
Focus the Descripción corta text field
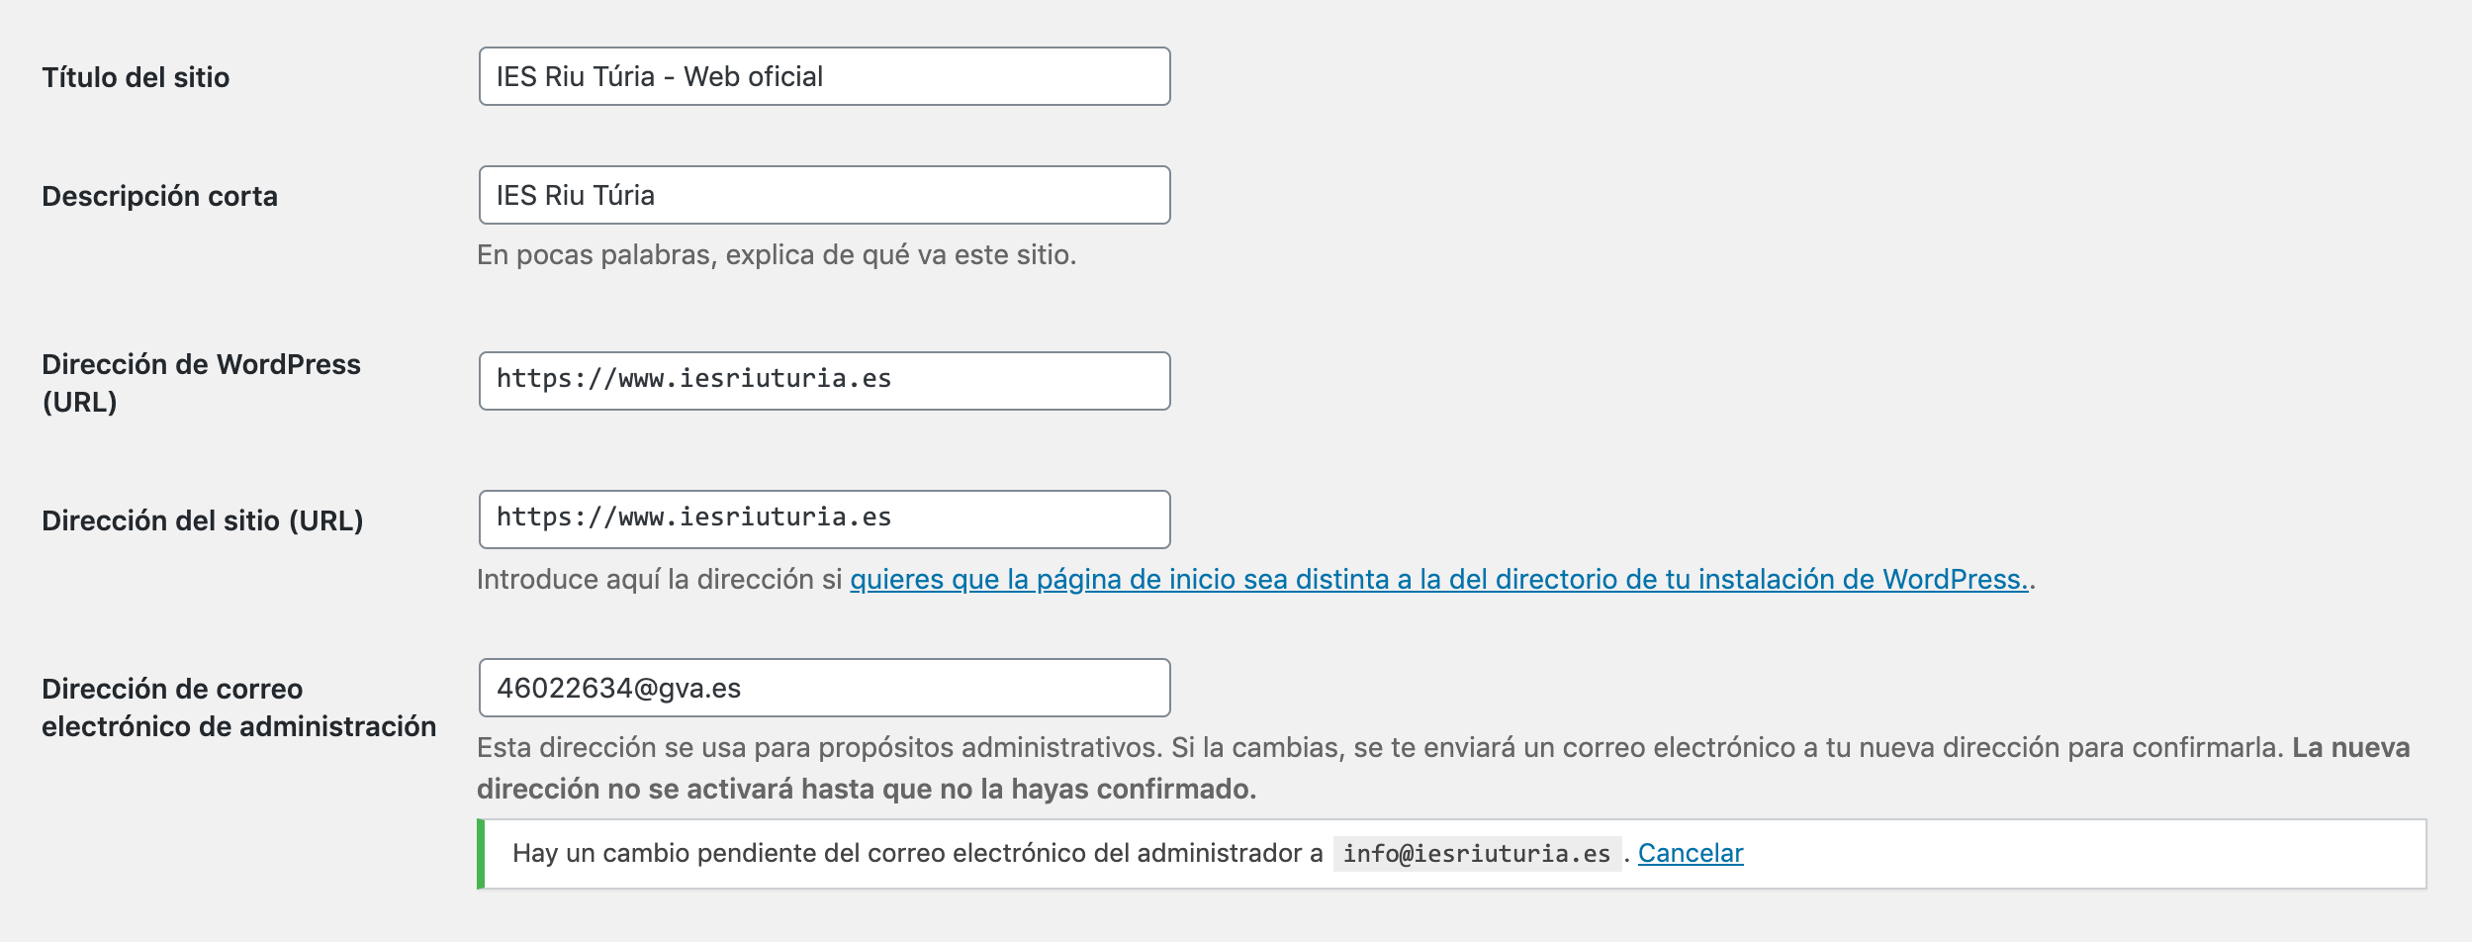point(824,195)
